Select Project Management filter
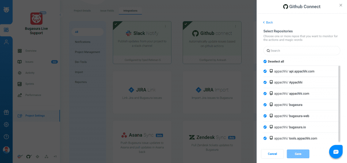 87,52
